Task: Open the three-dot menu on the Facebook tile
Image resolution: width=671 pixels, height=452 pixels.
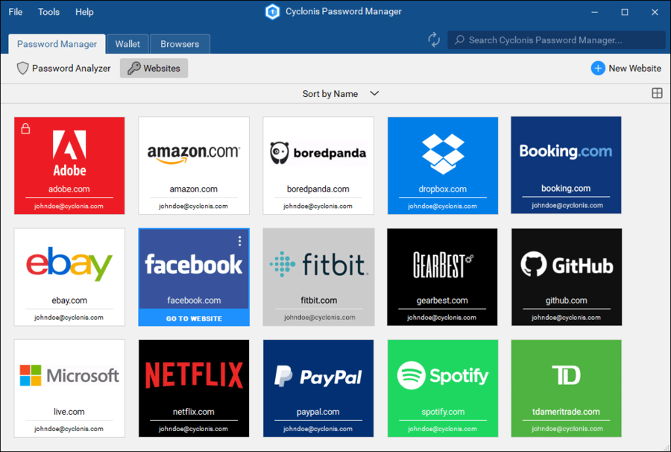Action: (x=239, y=240)
